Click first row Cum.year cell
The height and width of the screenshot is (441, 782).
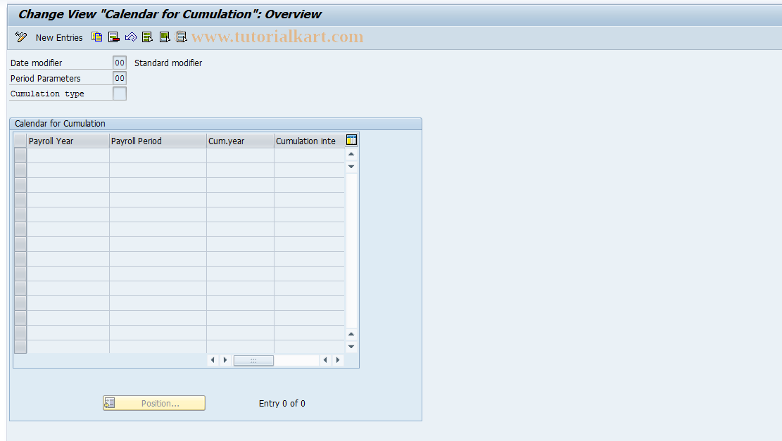pos(240,155)
